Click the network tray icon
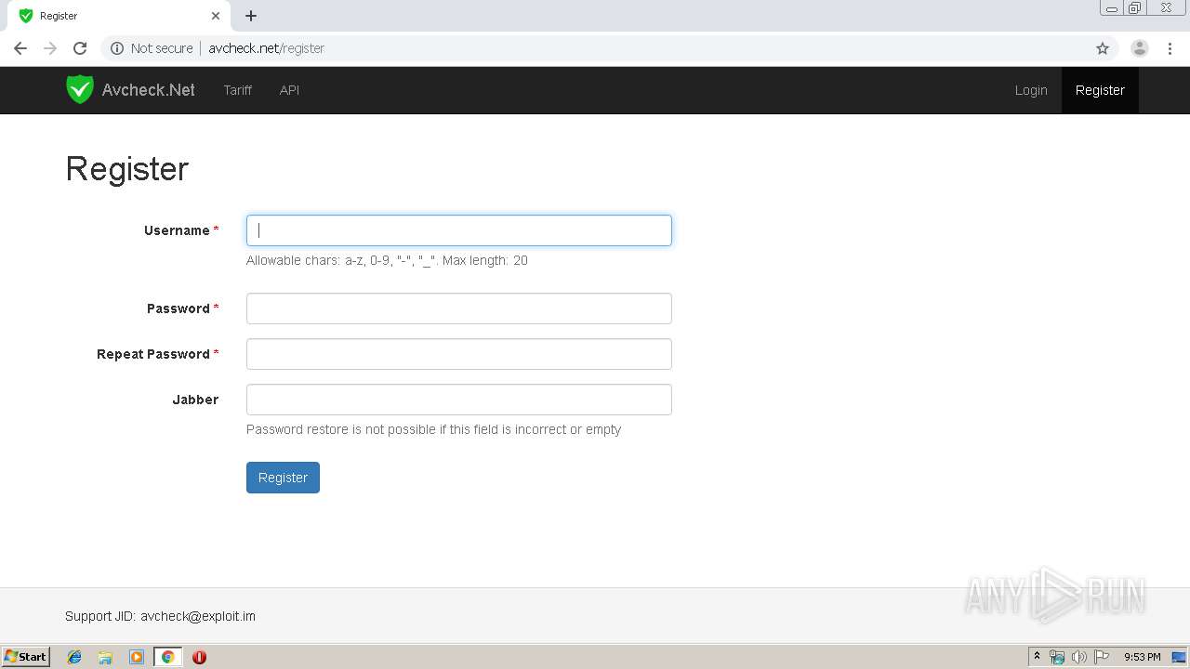 pyautogui.click(x=1057, y=657)
